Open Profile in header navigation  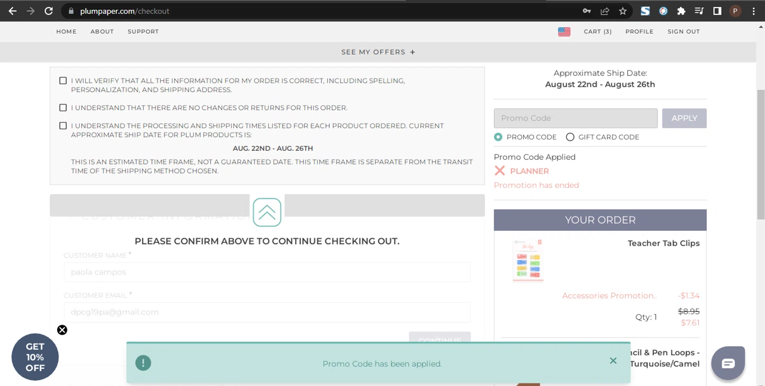640,32
